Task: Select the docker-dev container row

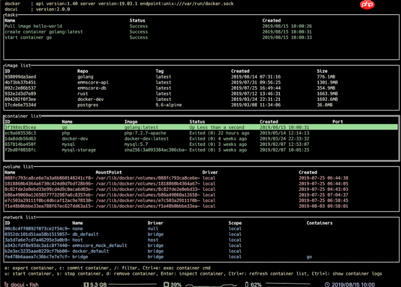Action: click(x=201, y=139)
